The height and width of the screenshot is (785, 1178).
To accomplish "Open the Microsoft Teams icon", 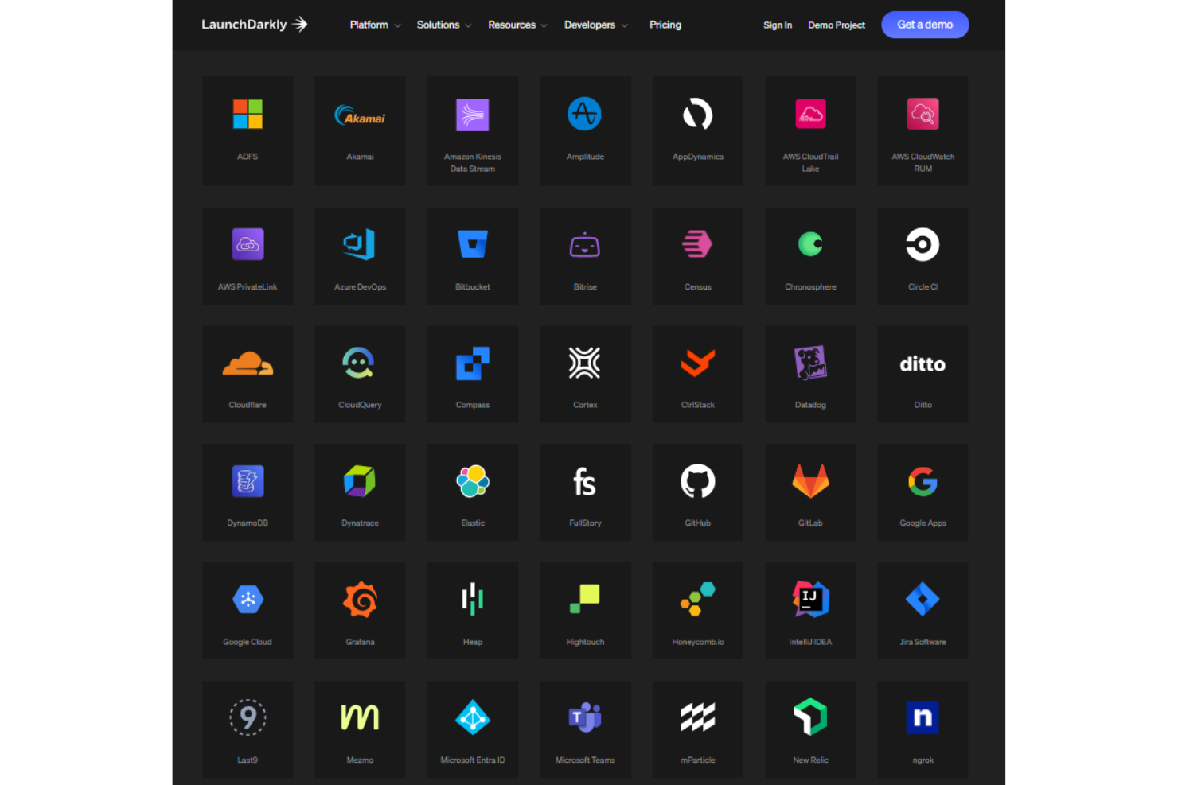I will point(585,717).
